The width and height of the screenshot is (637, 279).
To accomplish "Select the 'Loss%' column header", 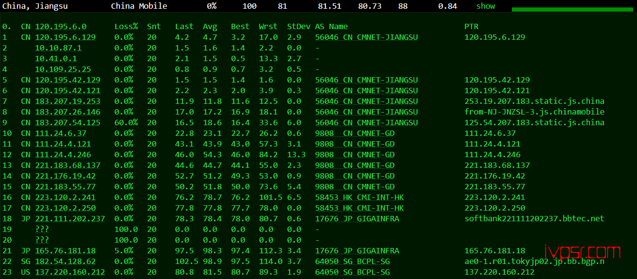I will pyautogui.click(x=126, y=27).
